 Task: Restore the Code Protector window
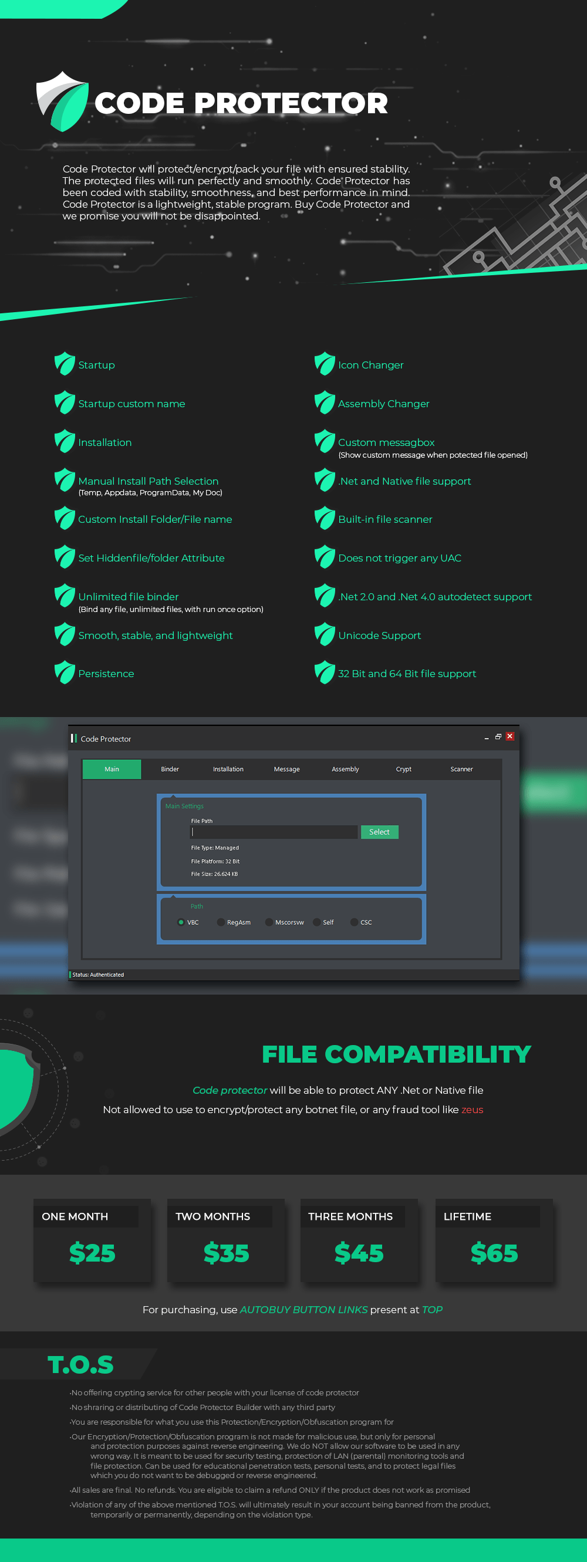pyautogui.click(x=498, y=737)
